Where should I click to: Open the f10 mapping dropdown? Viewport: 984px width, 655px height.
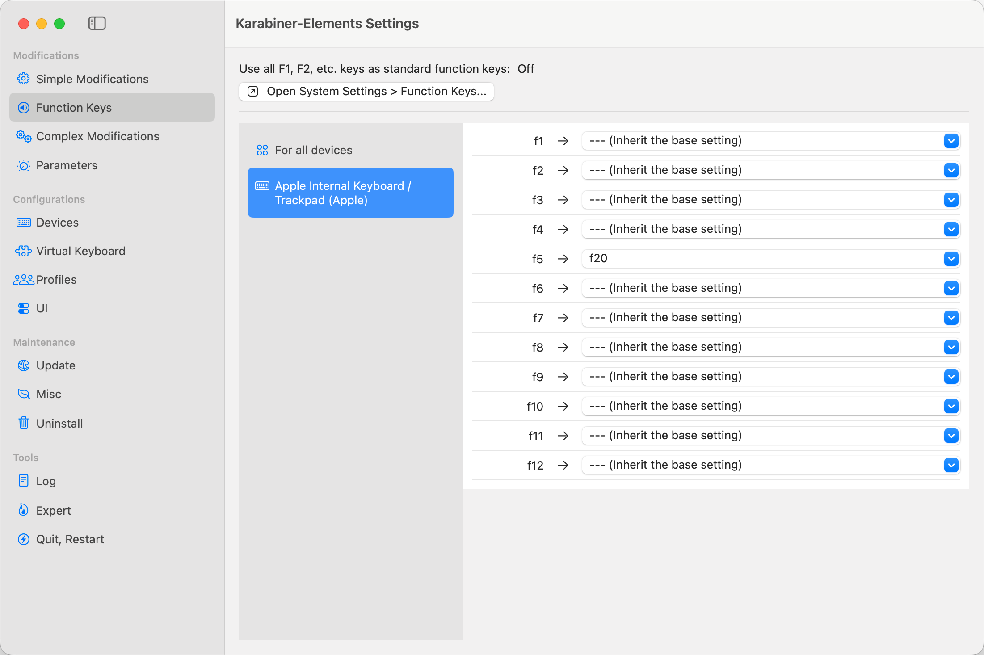click(x=771, y=406)
